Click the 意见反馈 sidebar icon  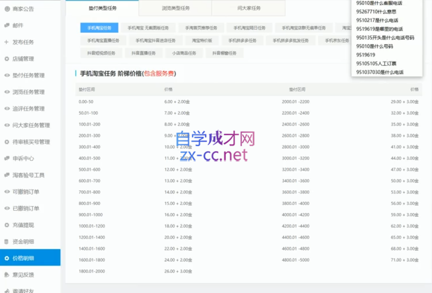click(x=7, y=275)
